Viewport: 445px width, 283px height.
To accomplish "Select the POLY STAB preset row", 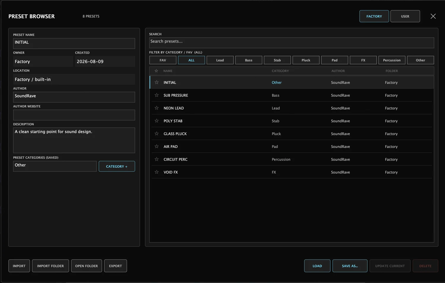I will click(x=292, y=121).
